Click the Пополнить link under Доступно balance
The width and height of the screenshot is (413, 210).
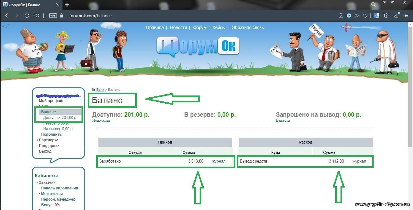click(x=101, y=120)
